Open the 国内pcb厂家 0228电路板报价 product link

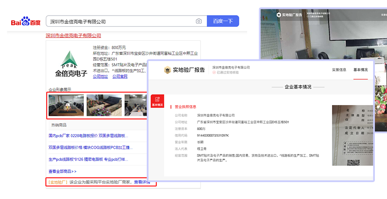[x=88, y=136]
